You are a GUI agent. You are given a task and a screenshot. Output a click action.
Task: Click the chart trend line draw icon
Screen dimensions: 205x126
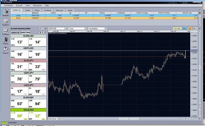click(196, 29)
